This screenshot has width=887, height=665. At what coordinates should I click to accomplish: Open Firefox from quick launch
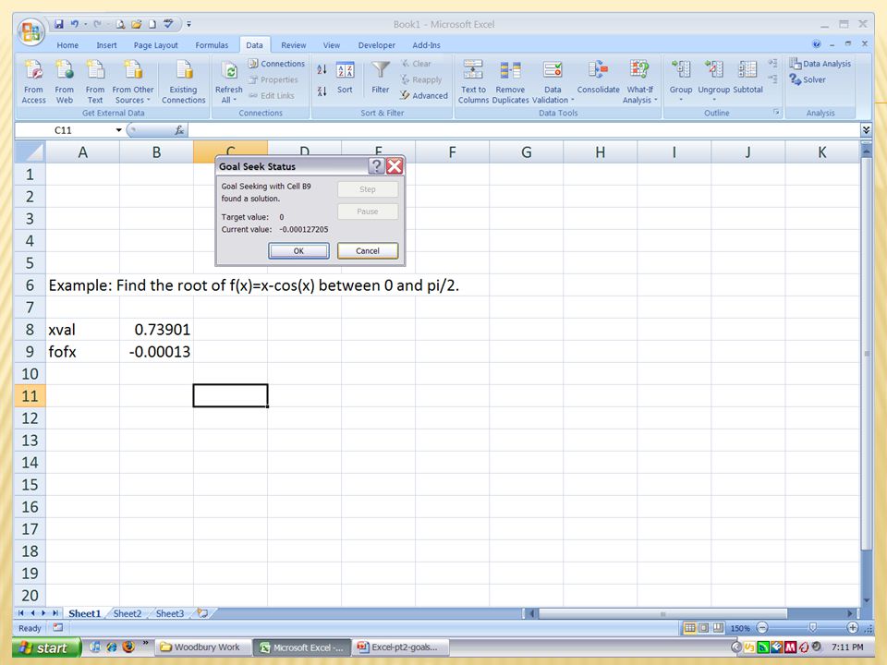[x=128, y=647]
